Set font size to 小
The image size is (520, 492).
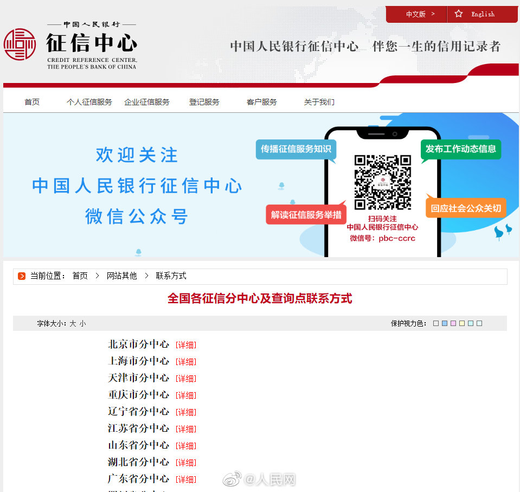tap(82, 324)
